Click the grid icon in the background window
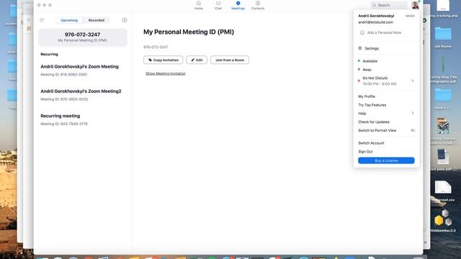Viewport: 461px width, 259px height. [29, 28]
